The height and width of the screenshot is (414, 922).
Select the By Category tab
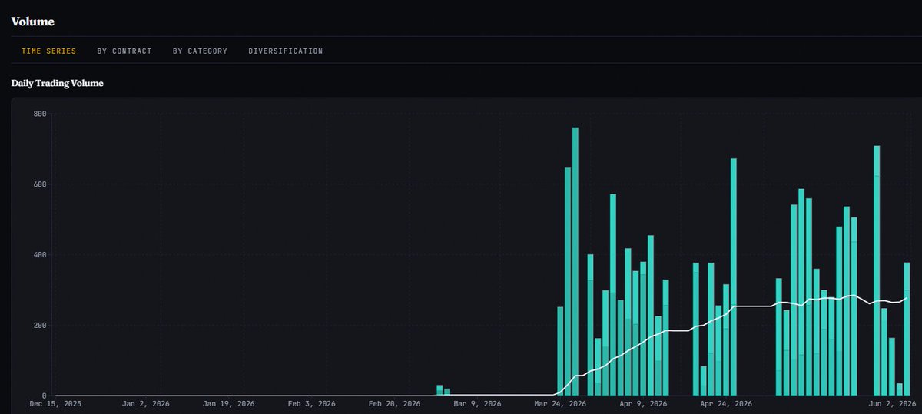click(200, 51)
